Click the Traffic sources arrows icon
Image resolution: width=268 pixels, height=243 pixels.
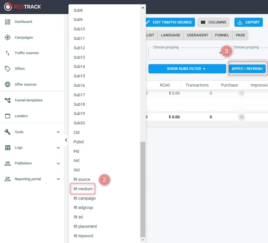point(8,53)
